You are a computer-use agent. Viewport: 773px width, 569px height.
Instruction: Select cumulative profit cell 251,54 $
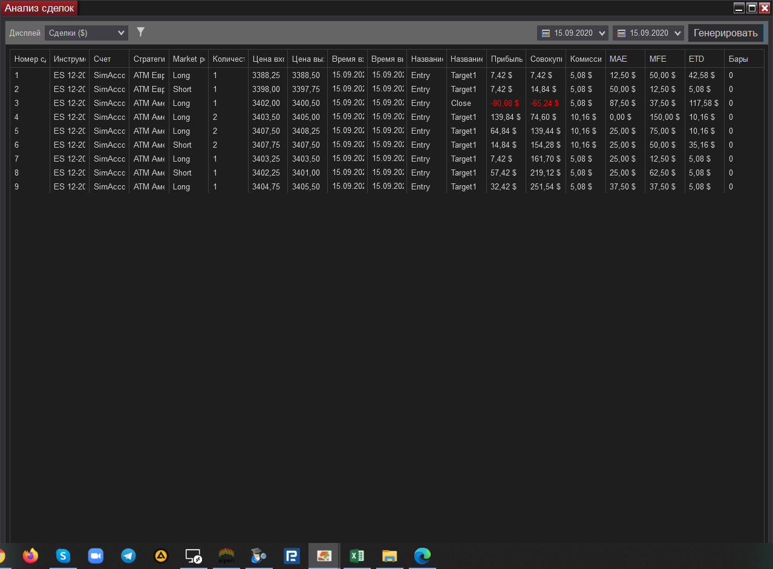[546, 186]
